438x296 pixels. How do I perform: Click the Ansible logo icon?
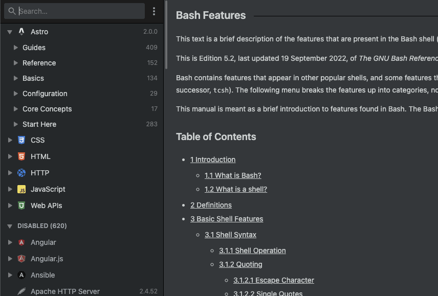pos(21,275)
